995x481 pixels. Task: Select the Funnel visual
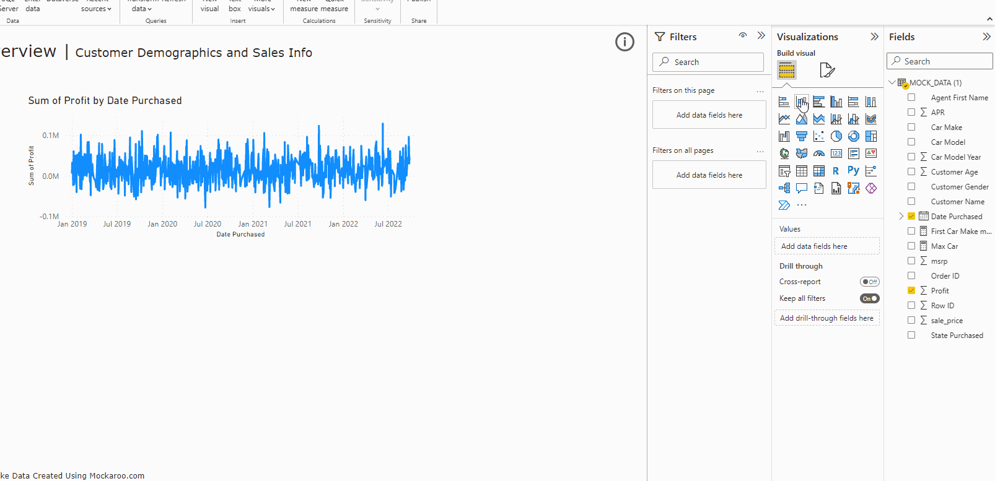coord(802,136)
